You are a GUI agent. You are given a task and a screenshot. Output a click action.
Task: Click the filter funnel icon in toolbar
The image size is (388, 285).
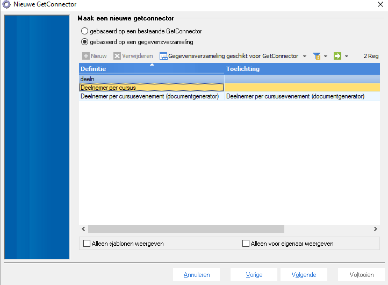[x=317, y=56]
